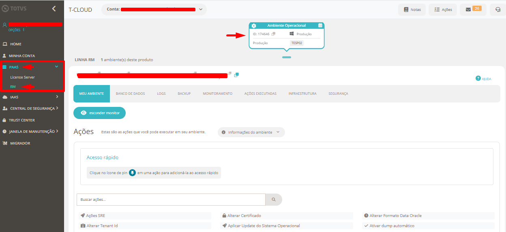The width and height of the screenshot is (506, 232).
Task: Expand the JANELA DE MANUTENÇÃO chevron
Action: tap(58, 131)
